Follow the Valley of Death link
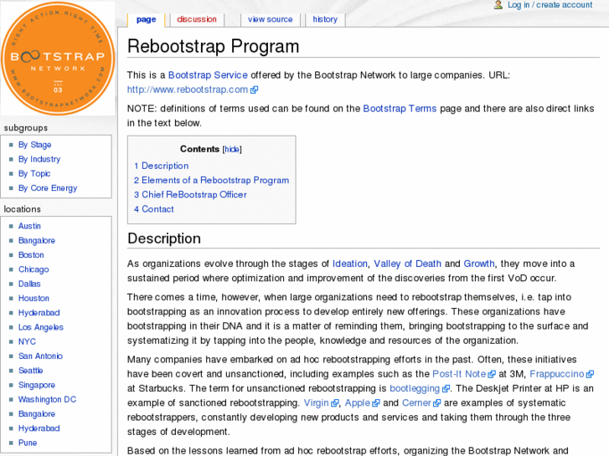609x456 pixels. (x=407, y=264)
